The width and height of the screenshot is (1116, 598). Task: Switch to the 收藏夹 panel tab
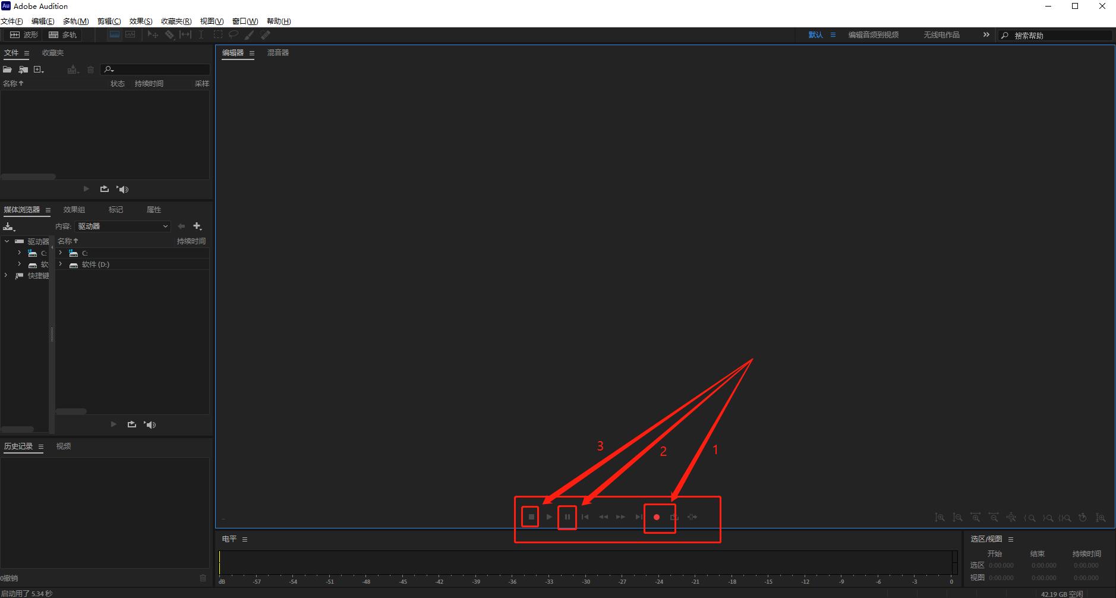(53, 53)
